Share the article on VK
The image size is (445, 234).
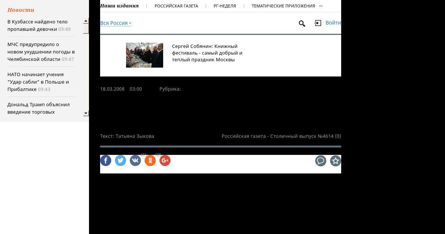135,160
